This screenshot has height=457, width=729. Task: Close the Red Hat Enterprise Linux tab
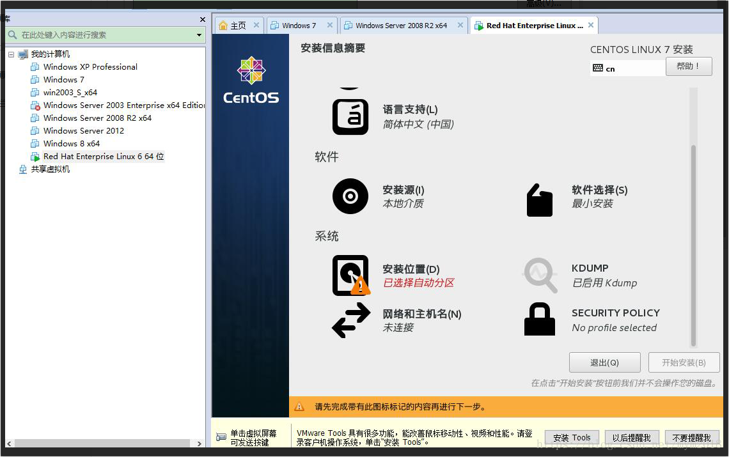pyautogui.click(x=590, y=25)
